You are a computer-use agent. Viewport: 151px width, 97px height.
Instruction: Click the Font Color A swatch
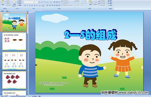43,6
